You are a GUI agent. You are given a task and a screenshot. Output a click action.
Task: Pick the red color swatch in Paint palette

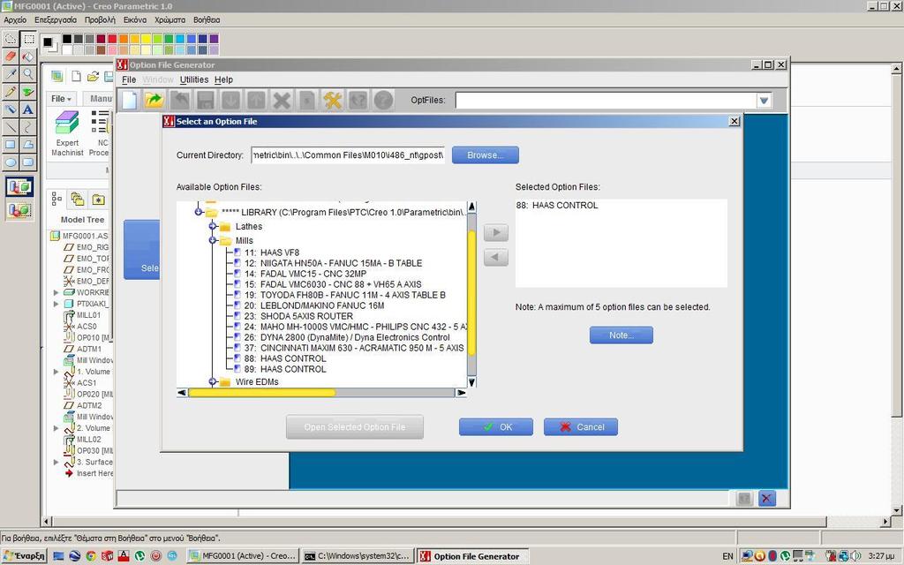(x=112, y=39)
